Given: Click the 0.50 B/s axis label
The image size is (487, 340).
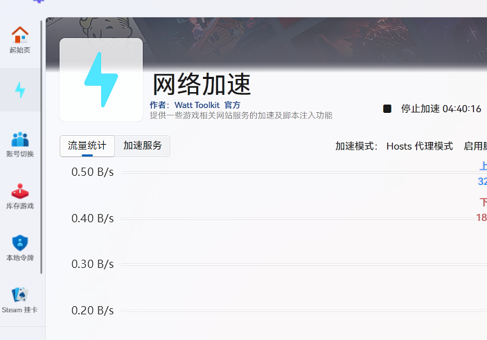Looking at the screenshot, I should coord(93,172).
